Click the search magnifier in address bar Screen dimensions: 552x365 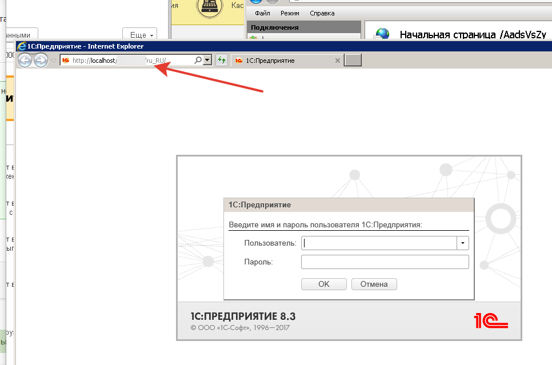[x=198, y=60]
